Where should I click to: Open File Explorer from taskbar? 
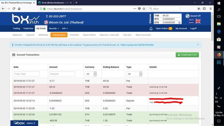pyautogui.click(x=219, y=24)
